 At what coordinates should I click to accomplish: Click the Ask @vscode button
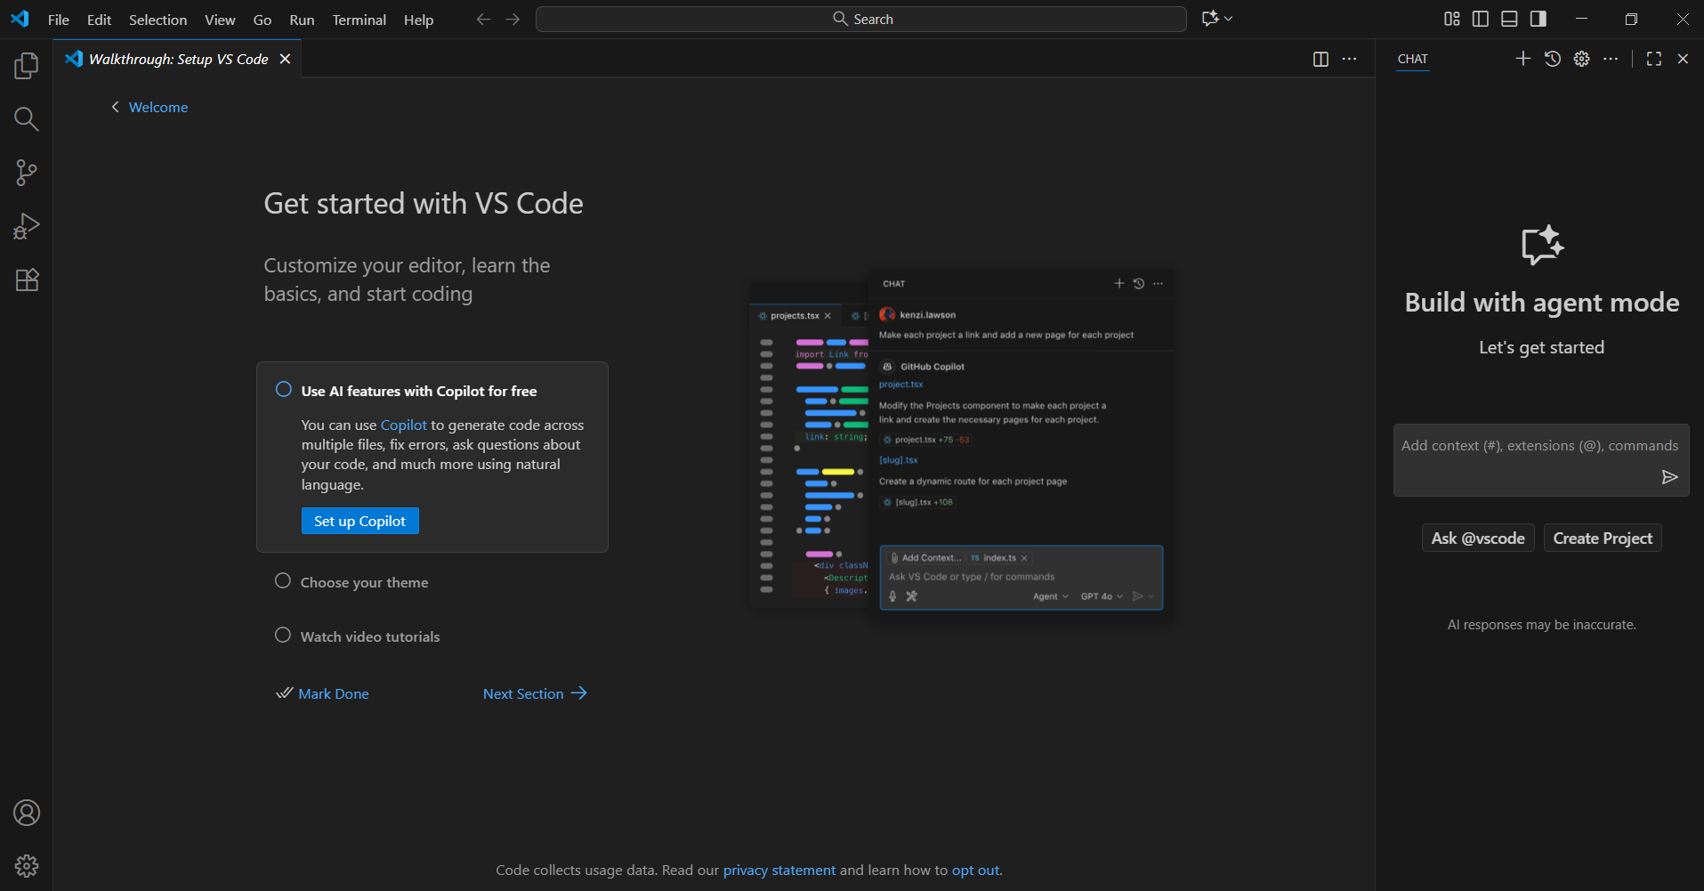pos(1478,538)
